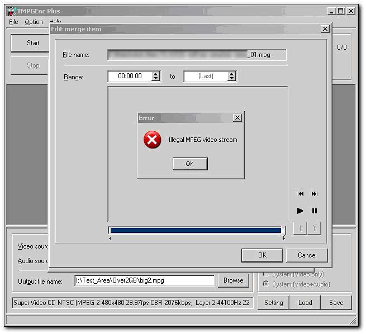
Task: Click the Video source label
Action: (x=32, y=246)
